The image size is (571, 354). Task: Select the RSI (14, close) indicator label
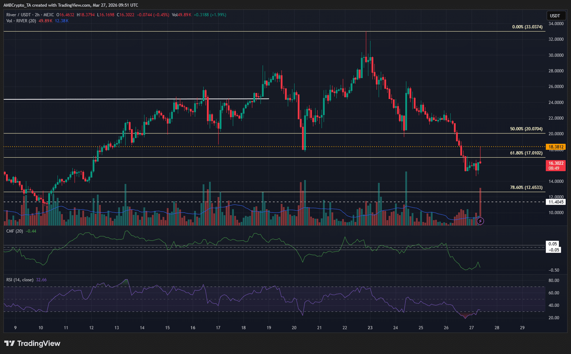[20, 280]
